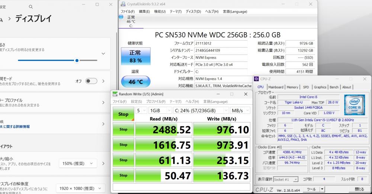Click the Tiger Lake-U code name field
Viewport: 372px width, 194px height.
pyautogui.click(x=294, y=102)
